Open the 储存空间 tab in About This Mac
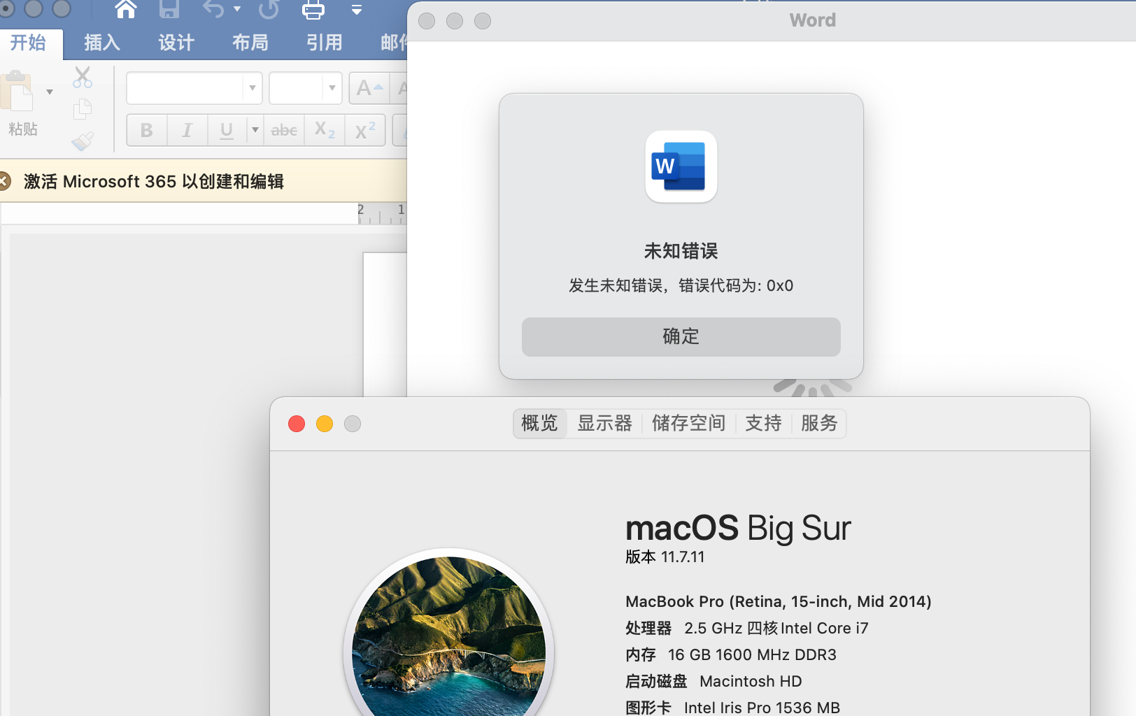The width and height of the screenshot is (1136, 716). tap(689, 424)
